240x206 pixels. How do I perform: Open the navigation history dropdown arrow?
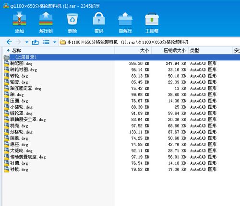coord(27,42)
